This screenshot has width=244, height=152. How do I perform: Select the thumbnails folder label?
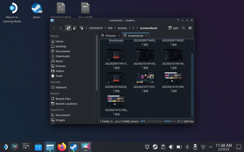[116, 41]
